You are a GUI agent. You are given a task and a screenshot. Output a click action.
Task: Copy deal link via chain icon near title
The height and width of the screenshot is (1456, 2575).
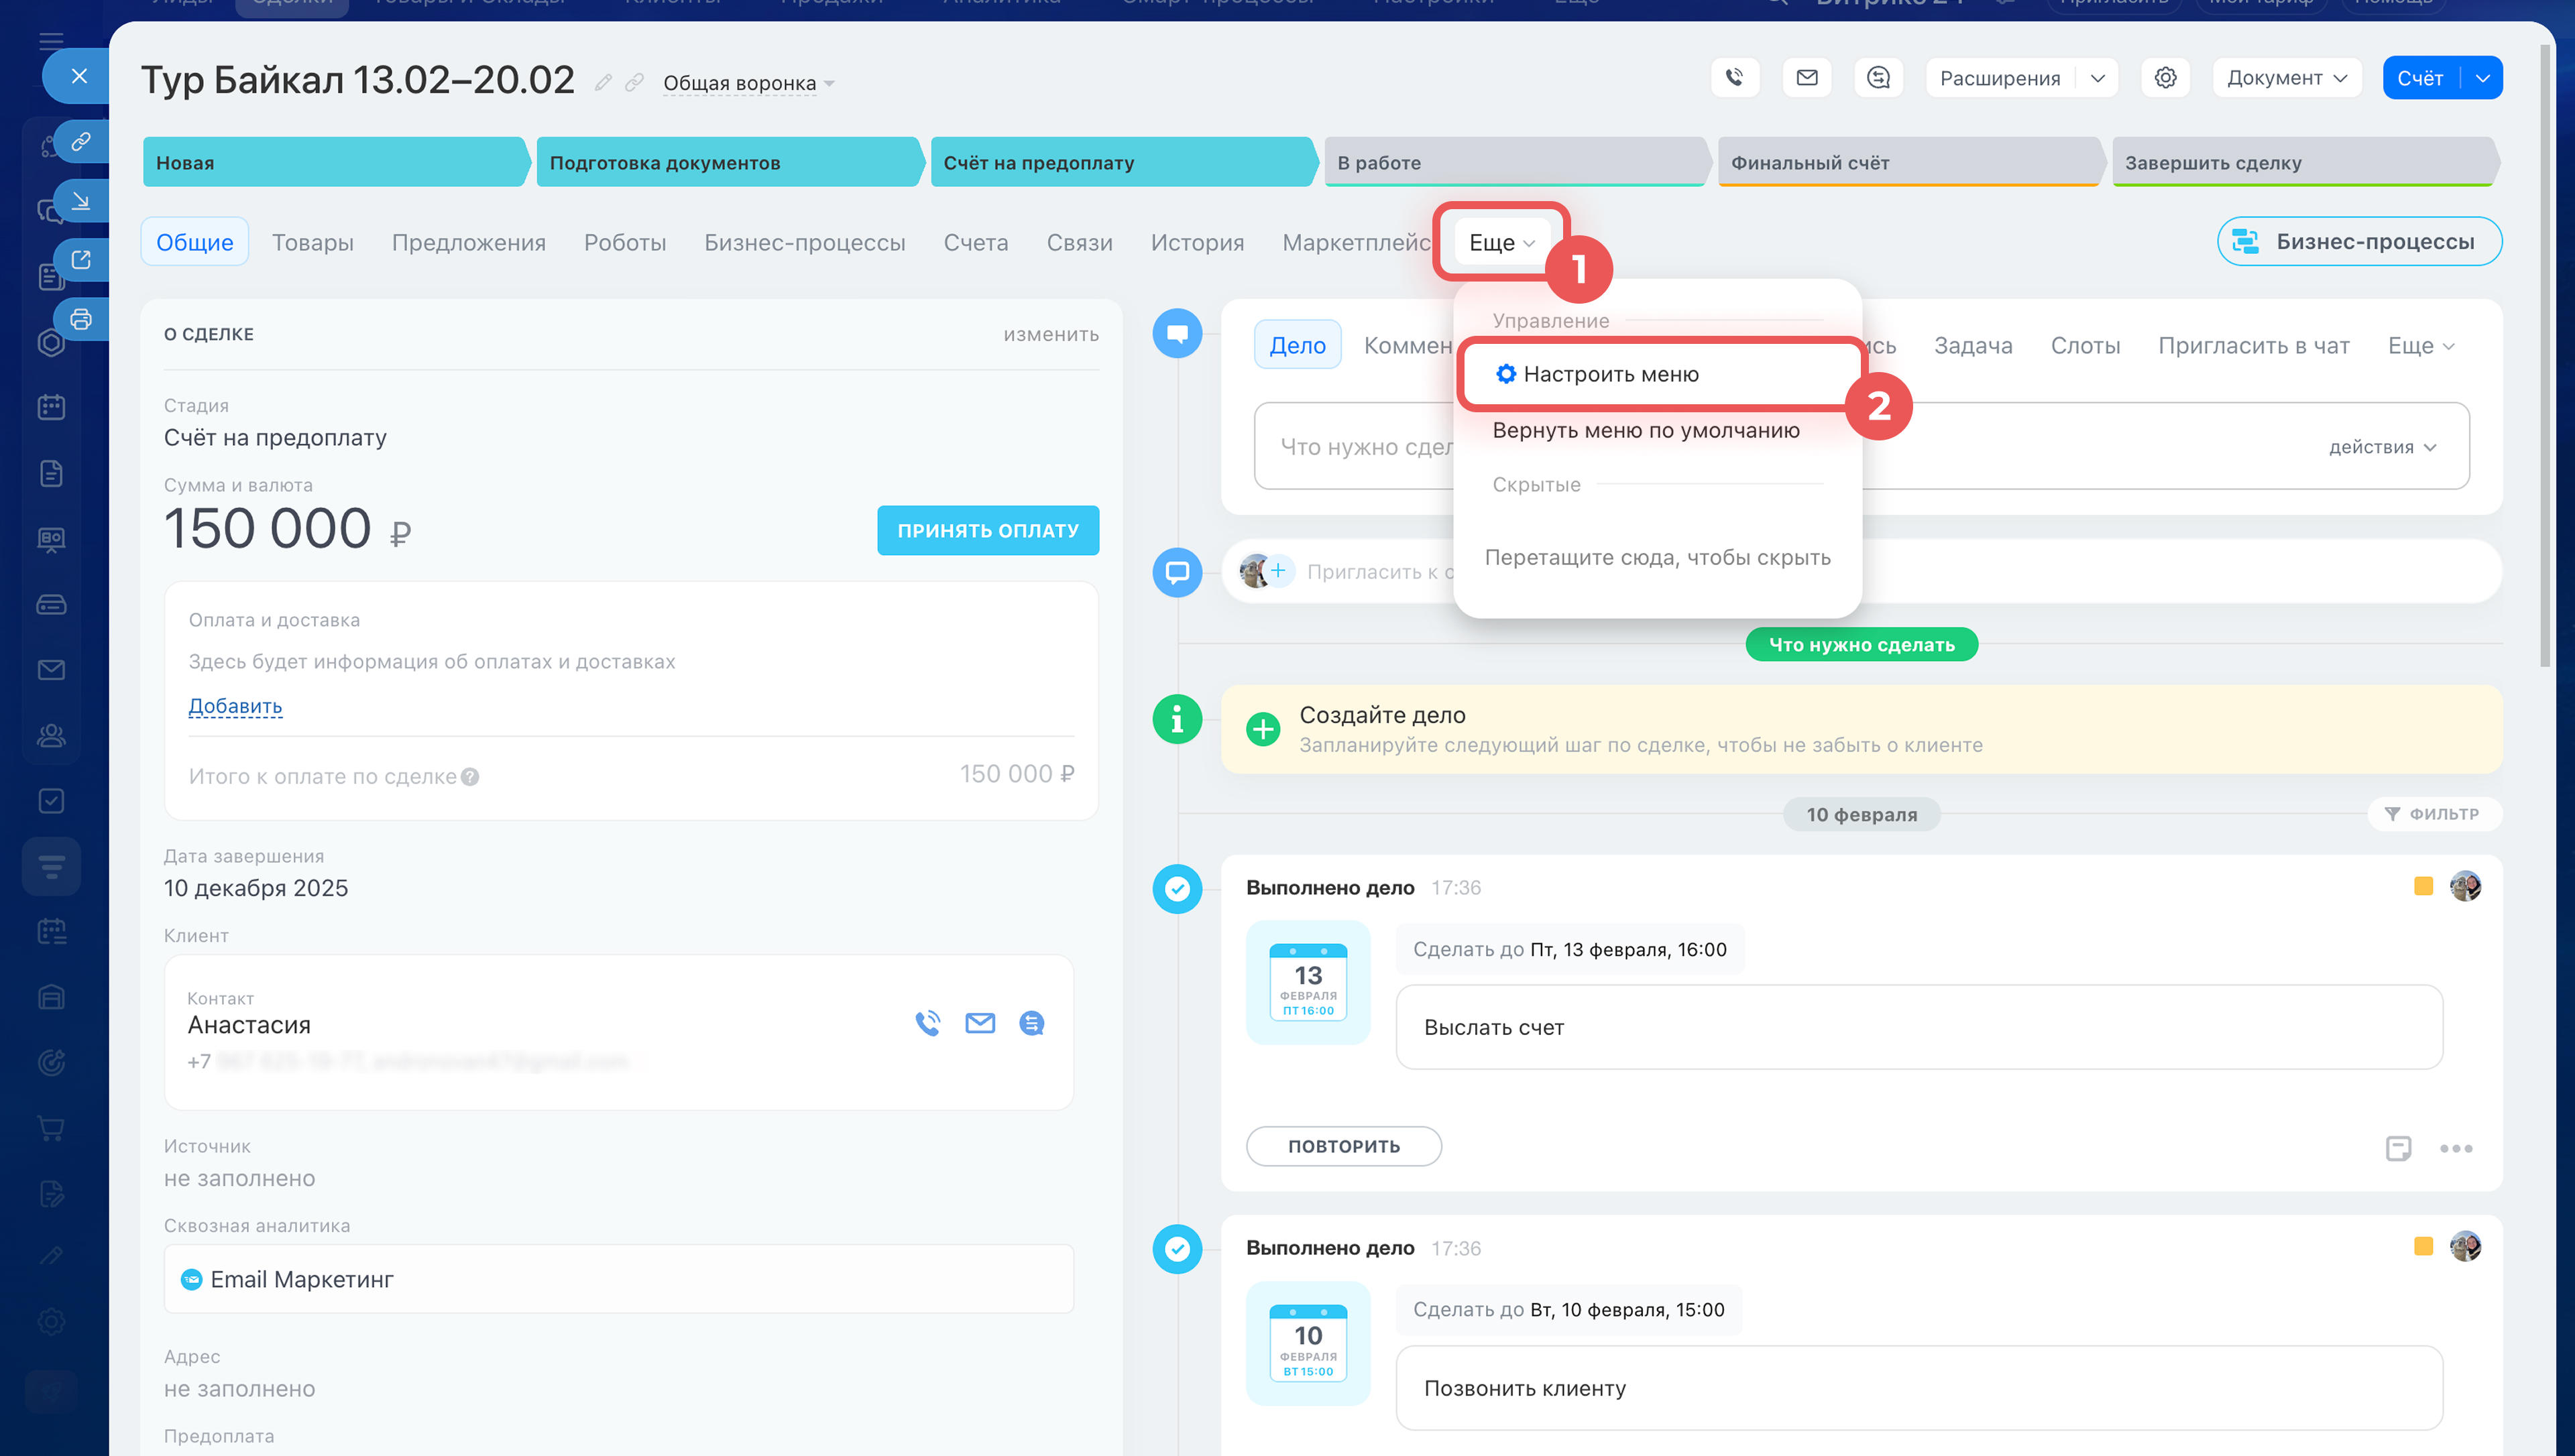pyautogui.click(x=634, y=82)
